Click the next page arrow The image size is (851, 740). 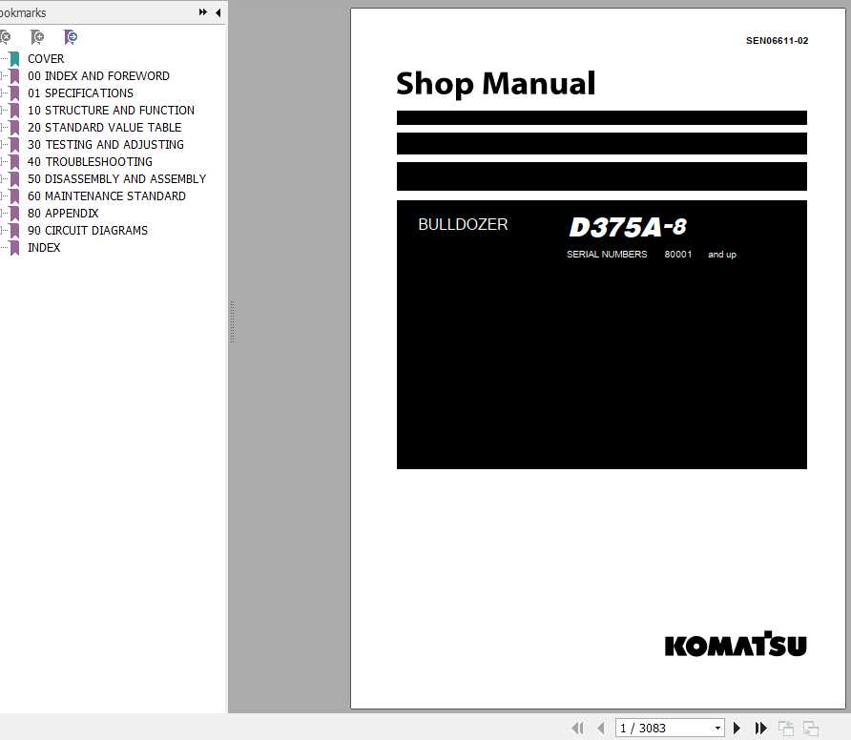(737, 728)
